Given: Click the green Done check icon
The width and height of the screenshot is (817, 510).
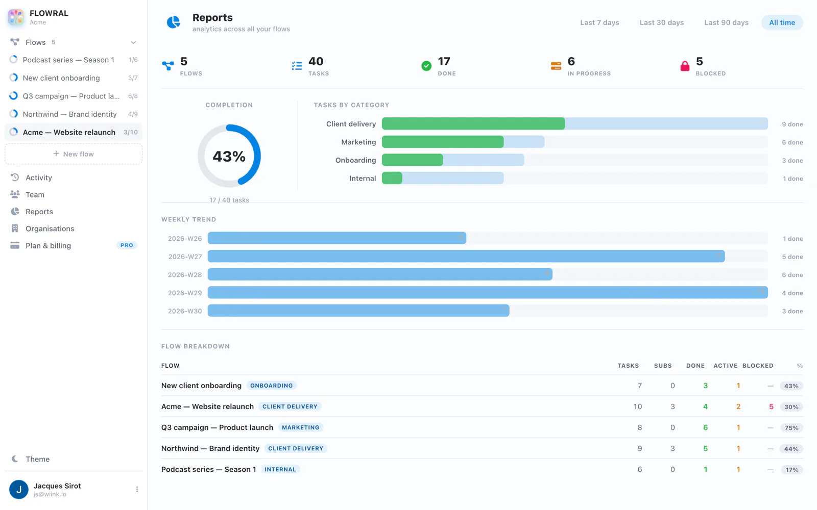Looking at the screenshot, I should coord(426,66).
